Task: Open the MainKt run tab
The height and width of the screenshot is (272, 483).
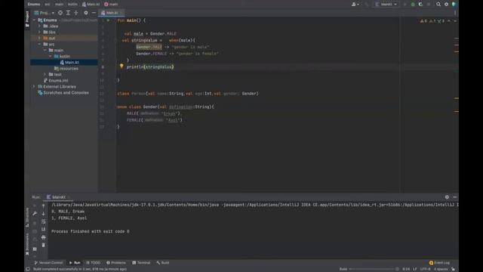Action: pyautogui.click(x=59, y=197)
